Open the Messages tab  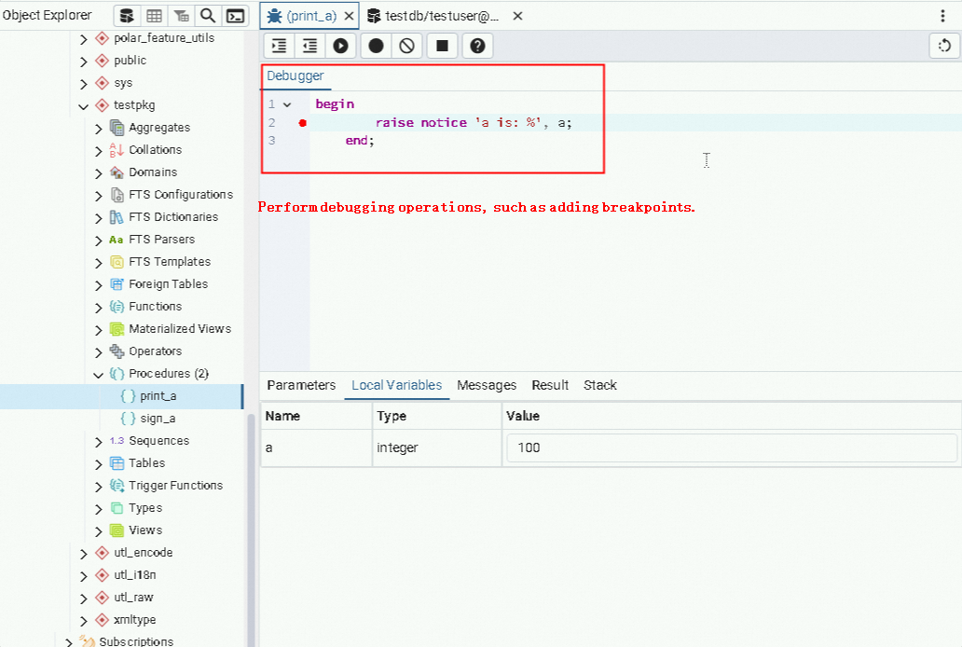pos(487,386)
